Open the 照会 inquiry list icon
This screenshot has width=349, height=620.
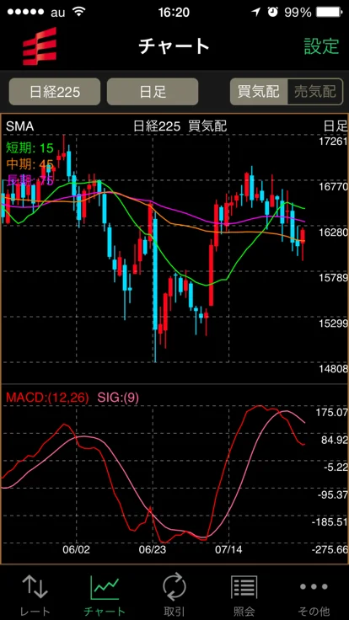[x=244, y=587]
